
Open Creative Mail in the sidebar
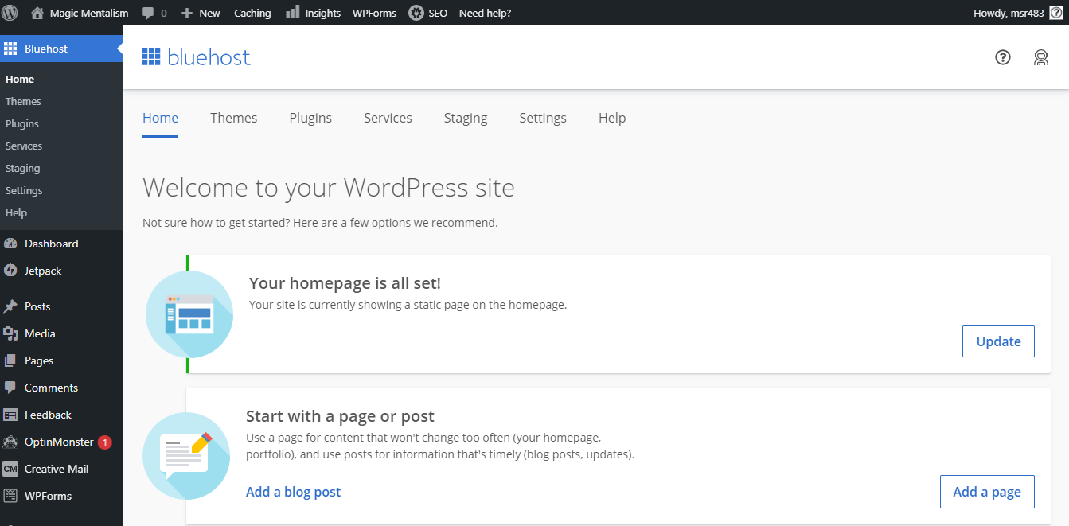point(56,469)
